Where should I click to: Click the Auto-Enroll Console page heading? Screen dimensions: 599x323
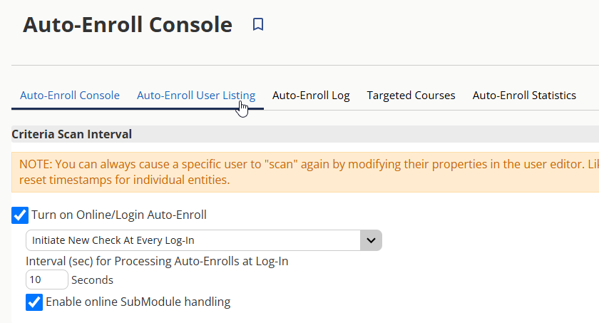point(128,25)
